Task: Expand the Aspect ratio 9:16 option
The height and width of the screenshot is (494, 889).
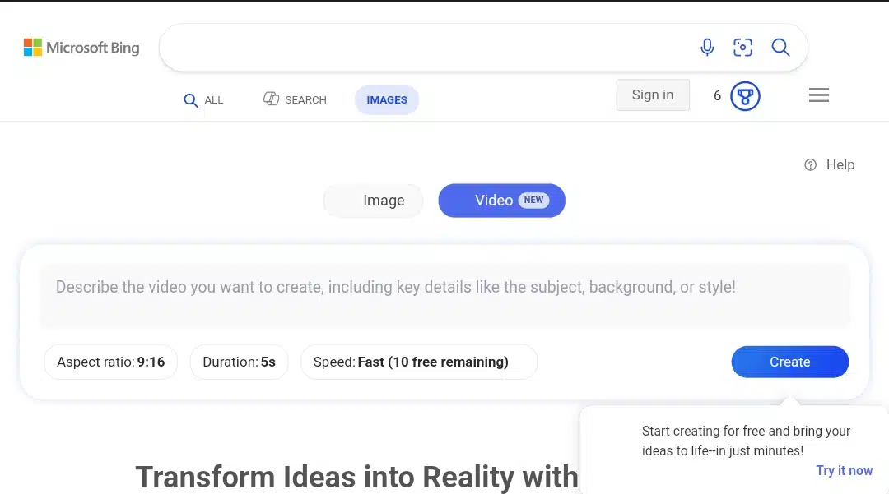Action: 110,362
